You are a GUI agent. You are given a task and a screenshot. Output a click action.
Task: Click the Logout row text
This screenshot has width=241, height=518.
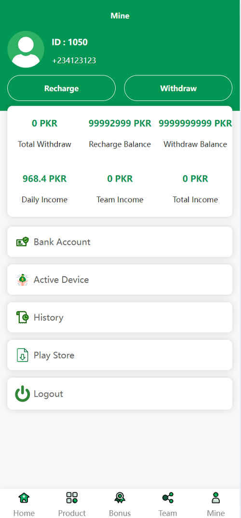pos(49,394)
